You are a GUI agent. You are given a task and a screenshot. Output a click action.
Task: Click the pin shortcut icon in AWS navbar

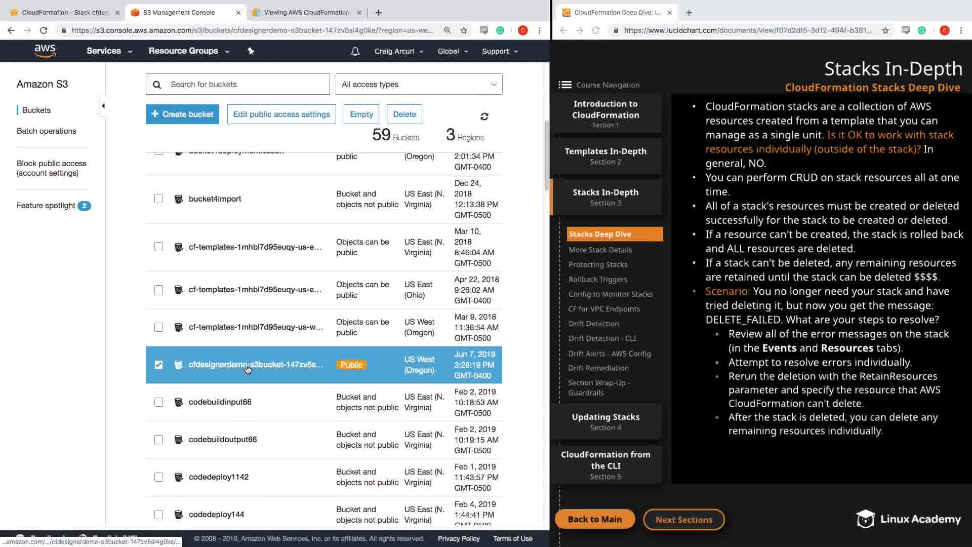point(251,51)
